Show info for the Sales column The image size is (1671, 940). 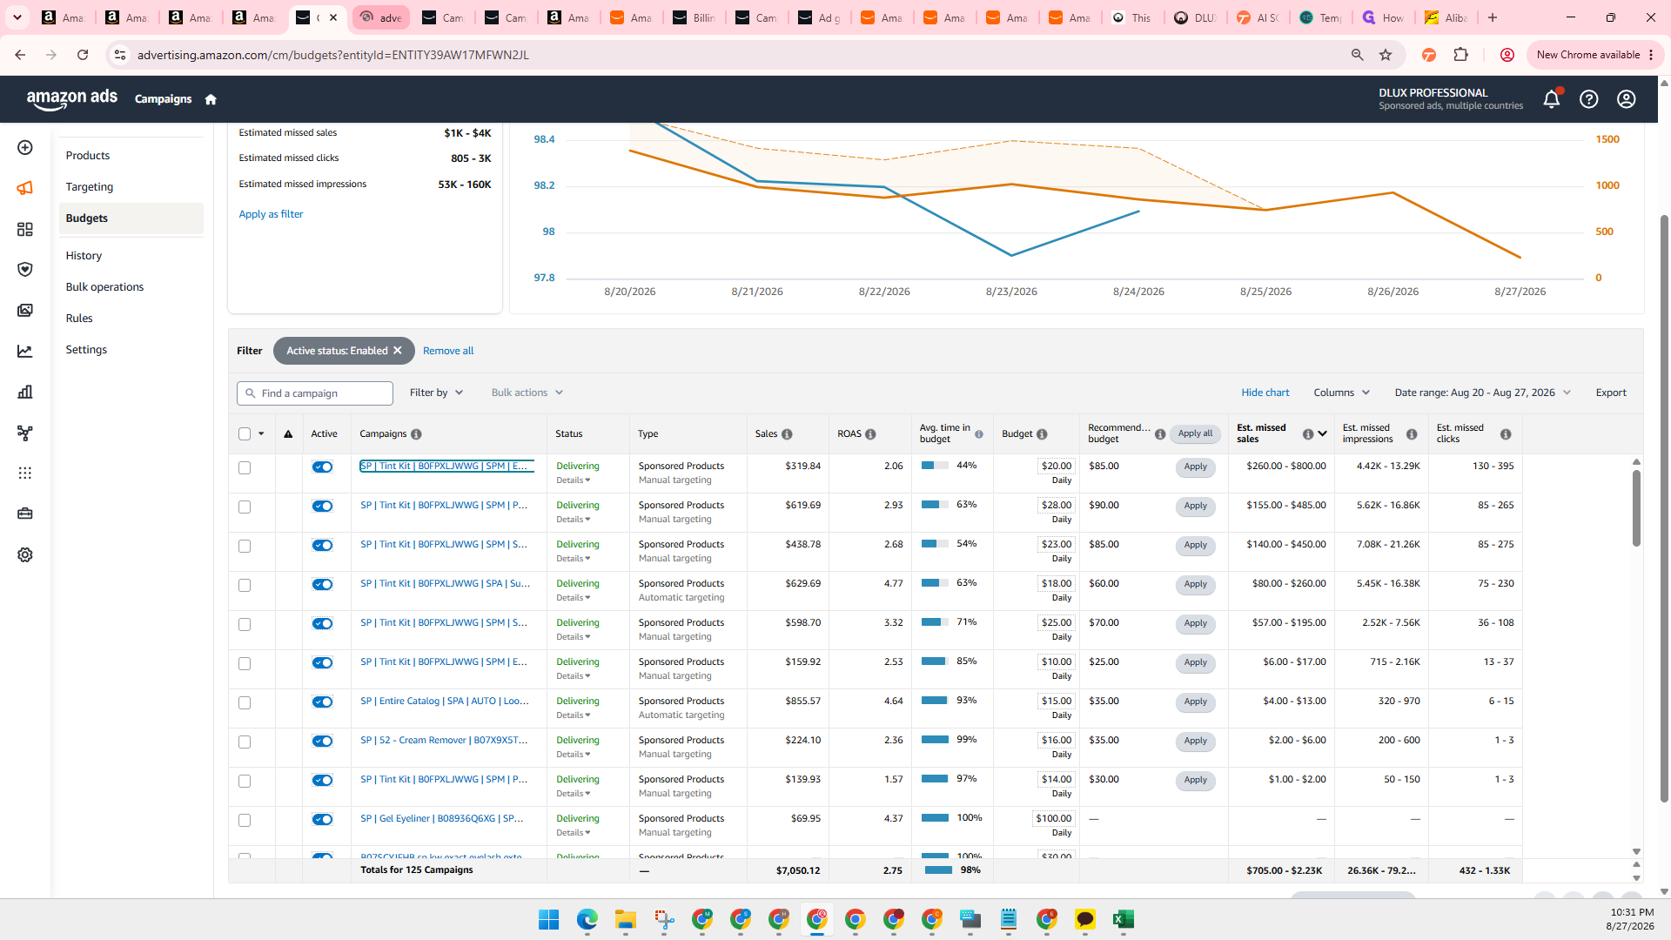(x=787, y=434)
